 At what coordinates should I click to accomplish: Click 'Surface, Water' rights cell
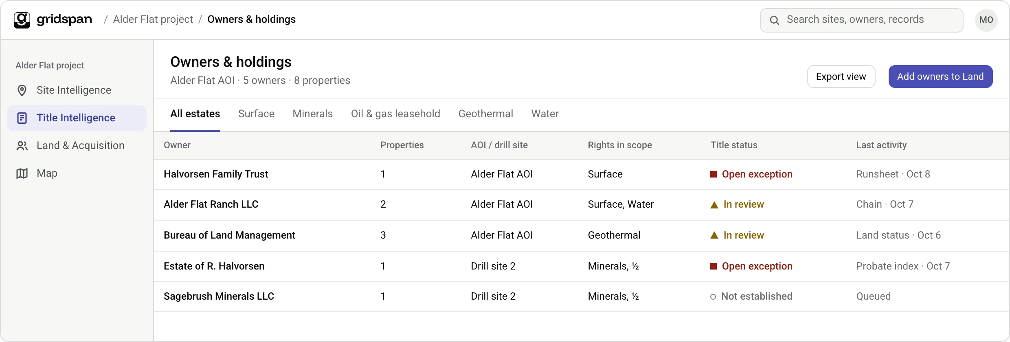point(621,204)
